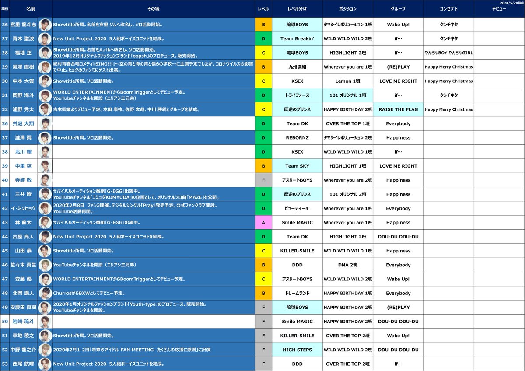525x371 pixels.
Task: Click the コンセプト header cell
Action: click(448, 9)
